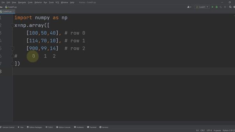Click the Code01.py breadcrumb in the navigation bar
The image size is (235, 132).
click(x=11, y=7)
